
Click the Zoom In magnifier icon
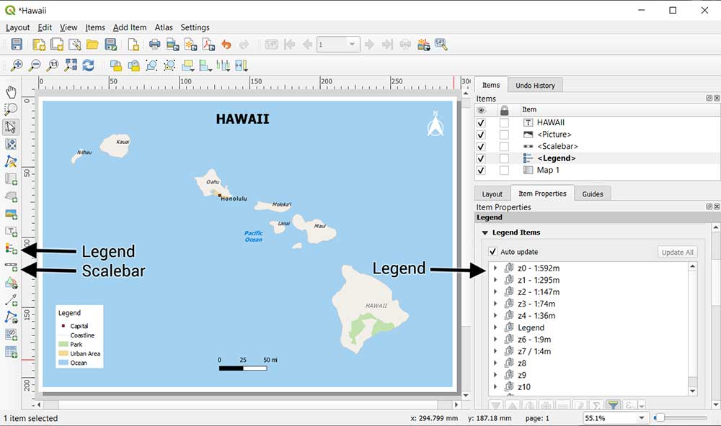click(17, 65)
